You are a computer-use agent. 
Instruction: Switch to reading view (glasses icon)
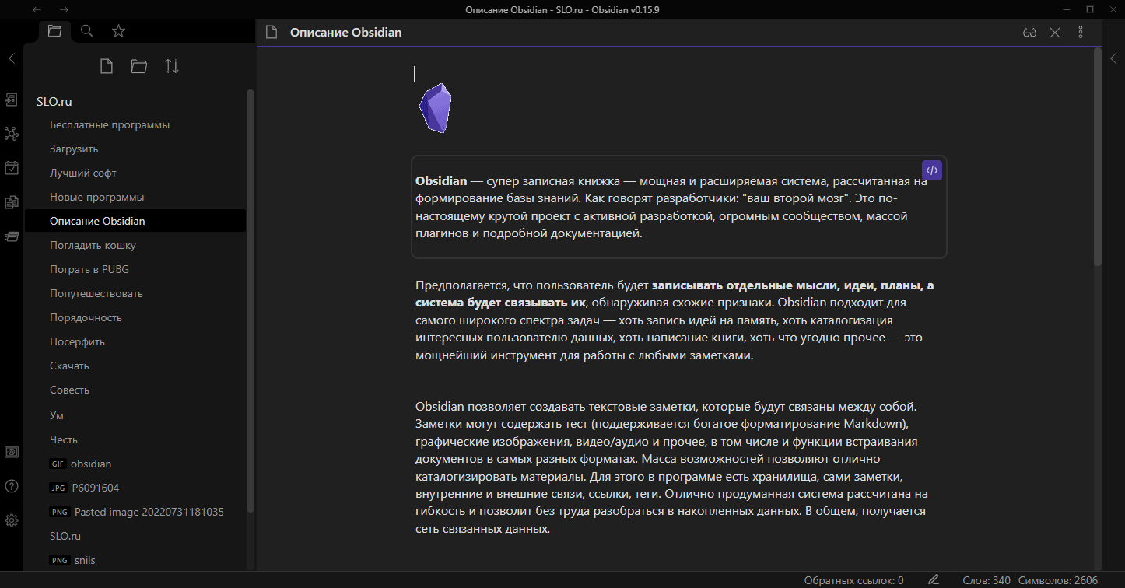(x=1029, y=33)
